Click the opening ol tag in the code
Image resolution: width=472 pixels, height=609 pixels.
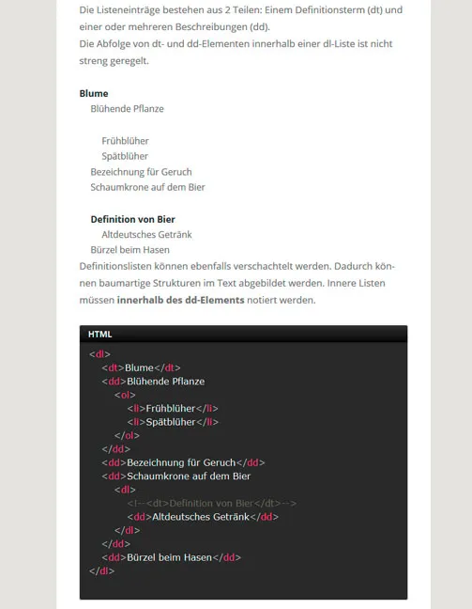click(125, 395)
